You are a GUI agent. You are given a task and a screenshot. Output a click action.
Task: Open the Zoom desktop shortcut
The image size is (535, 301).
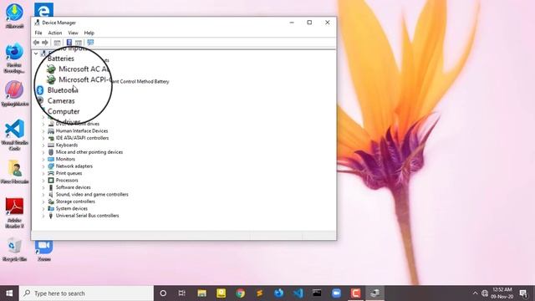[44, 251]
